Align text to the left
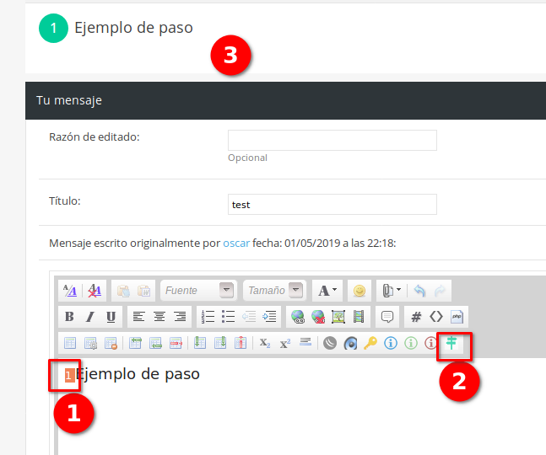The width and height of the screenshot is (546, 455). (139, 317)
